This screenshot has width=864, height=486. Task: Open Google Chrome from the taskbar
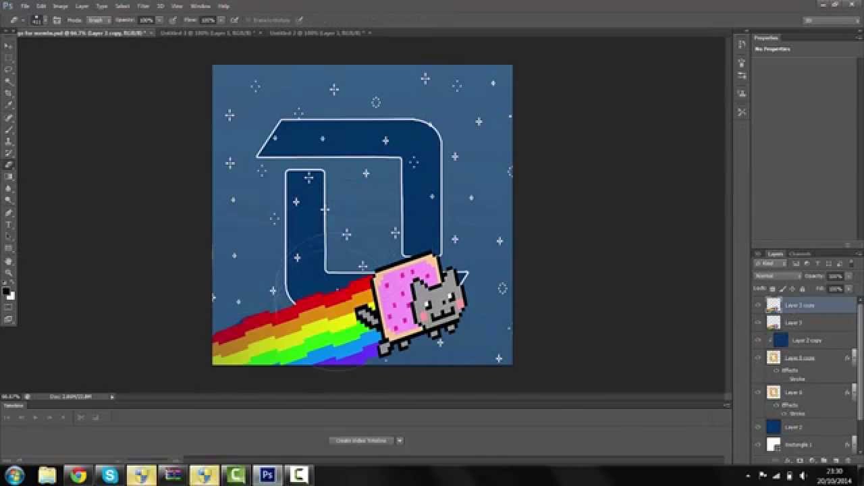pos(78,475)
